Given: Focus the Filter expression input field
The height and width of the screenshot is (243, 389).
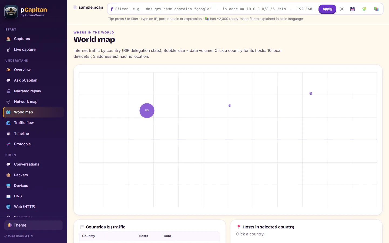Looking at the screenshot, I should (215, 9).
